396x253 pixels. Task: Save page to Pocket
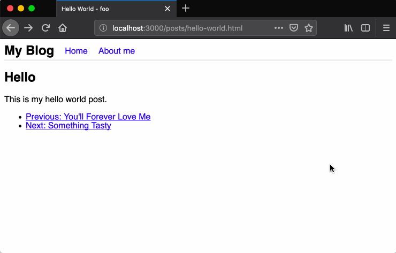point(293,28)
